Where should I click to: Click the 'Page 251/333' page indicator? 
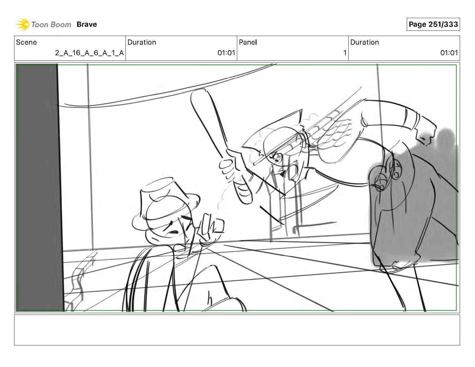(x=433, y=24)
